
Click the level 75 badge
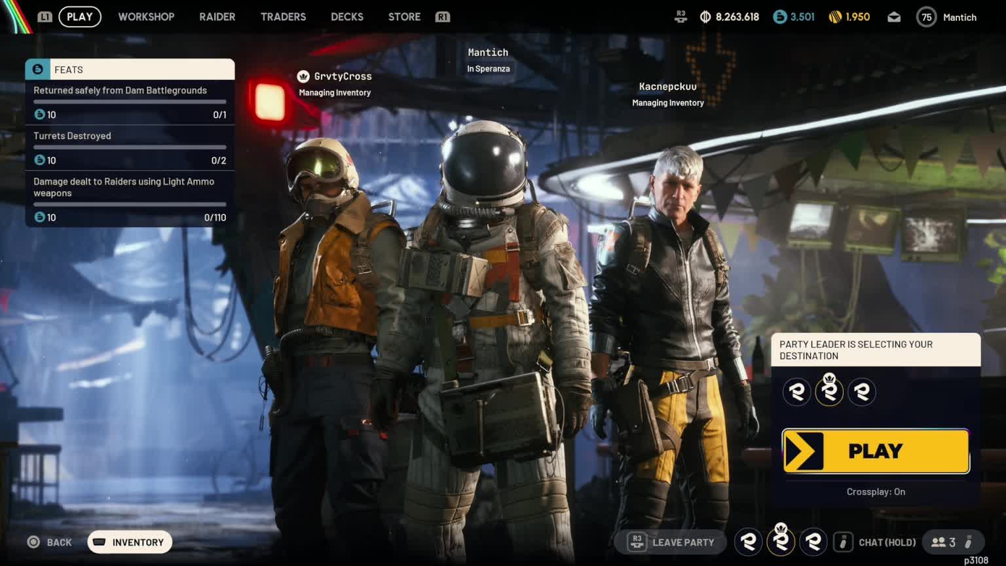(x=926, y=17)
